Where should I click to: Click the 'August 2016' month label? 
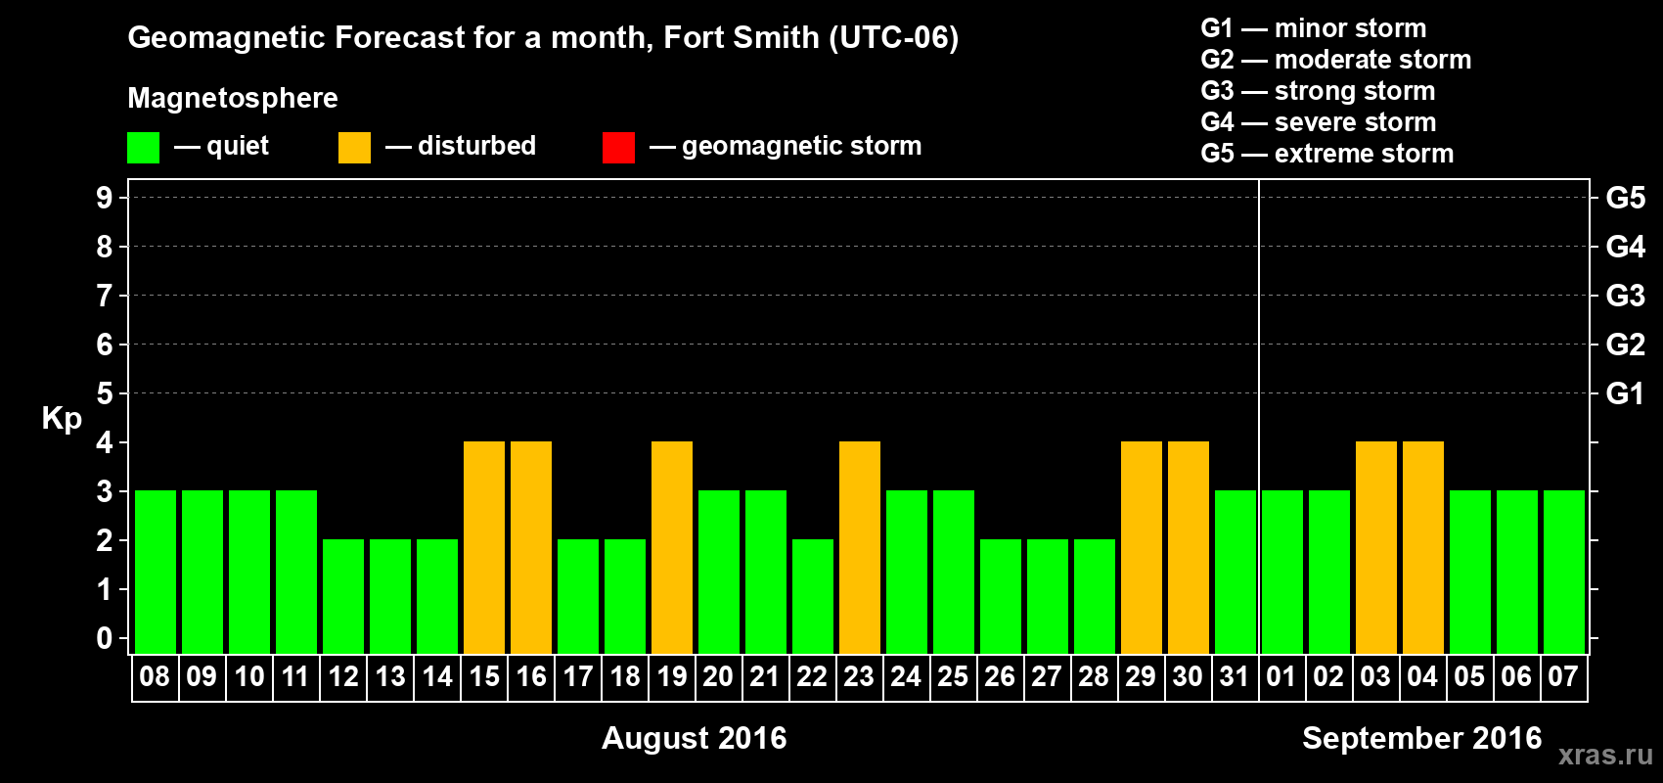click(x=695, y=738)
